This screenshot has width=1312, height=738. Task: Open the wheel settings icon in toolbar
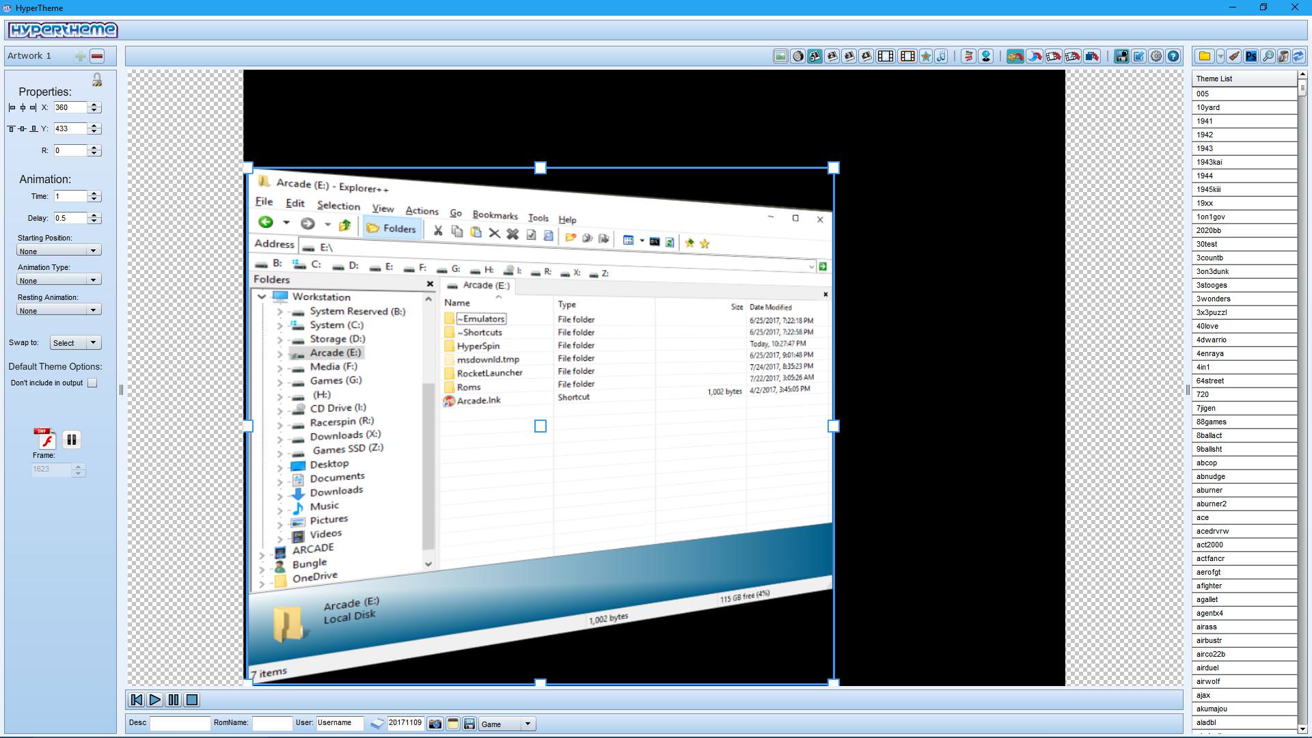(x=797, y=57)
